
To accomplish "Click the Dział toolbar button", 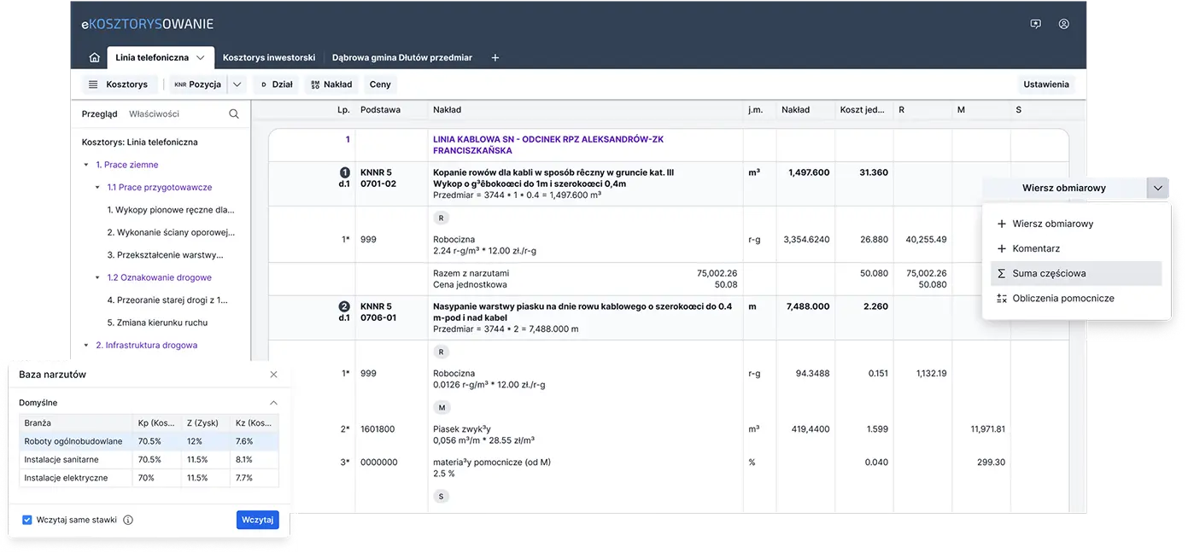I will coord(276,84).
